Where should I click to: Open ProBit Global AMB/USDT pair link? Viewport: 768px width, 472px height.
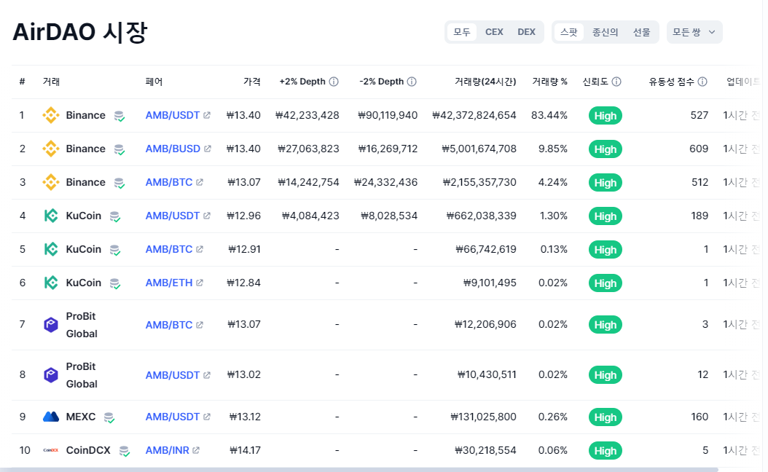coord(173,375)
